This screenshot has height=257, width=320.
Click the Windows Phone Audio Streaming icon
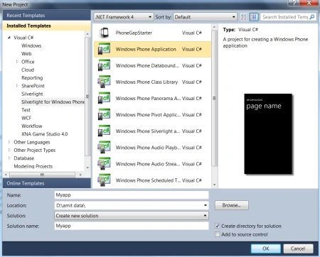tap(104, 164)
